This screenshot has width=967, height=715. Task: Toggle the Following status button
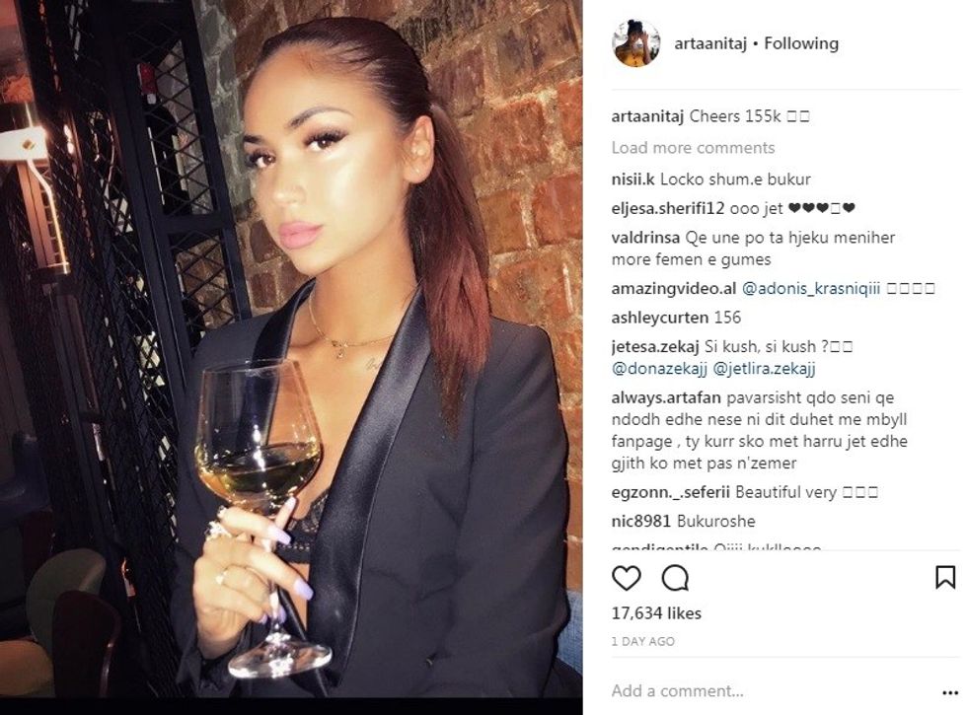tap(801, 43)
